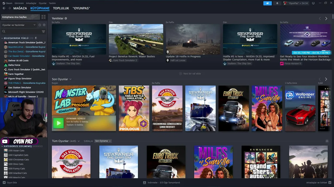Click the Seafarer publisher icon under first news
The image size is (334, 187).
coord(53,63)
